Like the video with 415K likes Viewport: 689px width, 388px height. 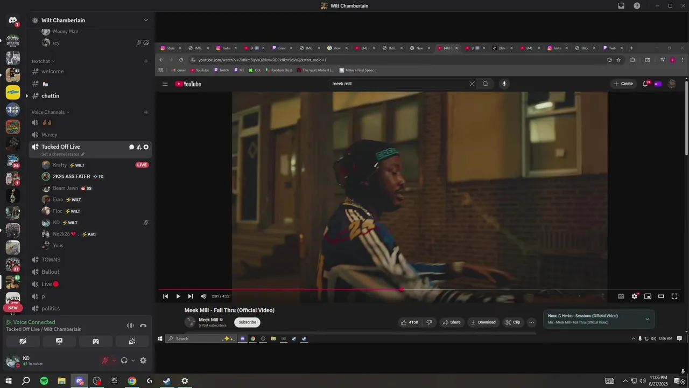pyautogui.click(x=410, y=322)
